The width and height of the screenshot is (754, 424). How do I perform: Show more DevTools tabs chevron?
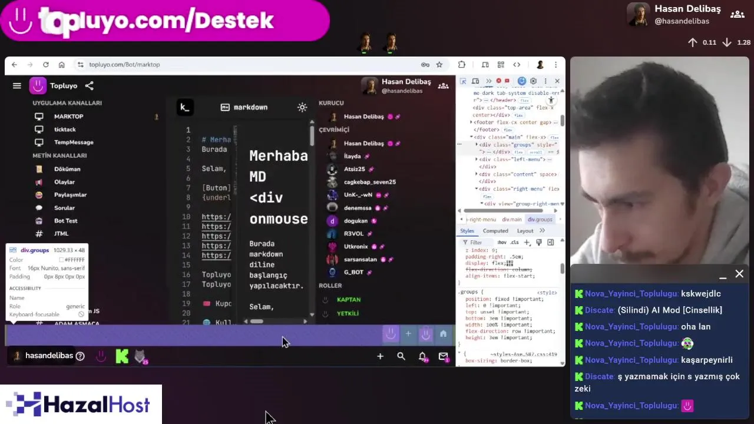(488, 81)
